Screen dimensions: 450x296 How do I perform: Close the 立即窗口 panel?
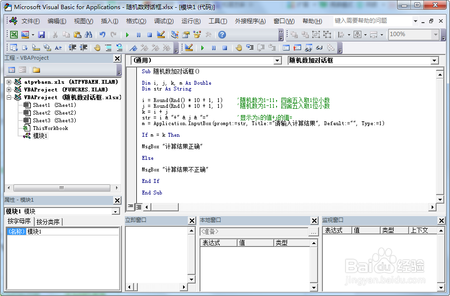tap(192, 220)
